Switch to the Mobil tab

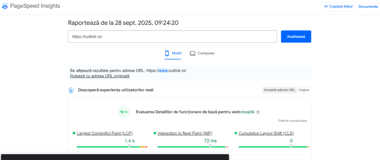tap(173, 53)
